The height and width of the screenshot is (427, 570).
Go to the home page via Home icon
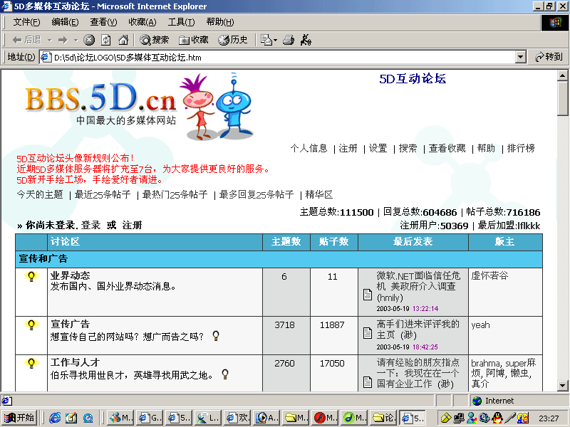(123, 40)
